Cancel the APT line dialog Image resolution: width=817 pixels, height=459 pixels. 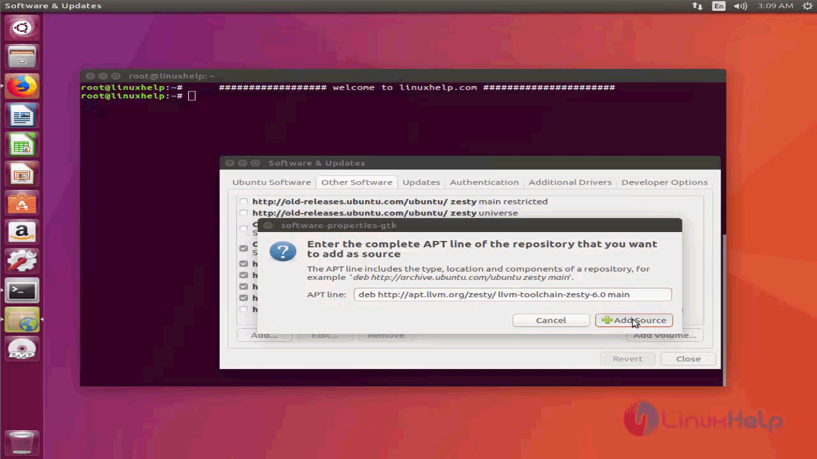click(x=551, y=320)
